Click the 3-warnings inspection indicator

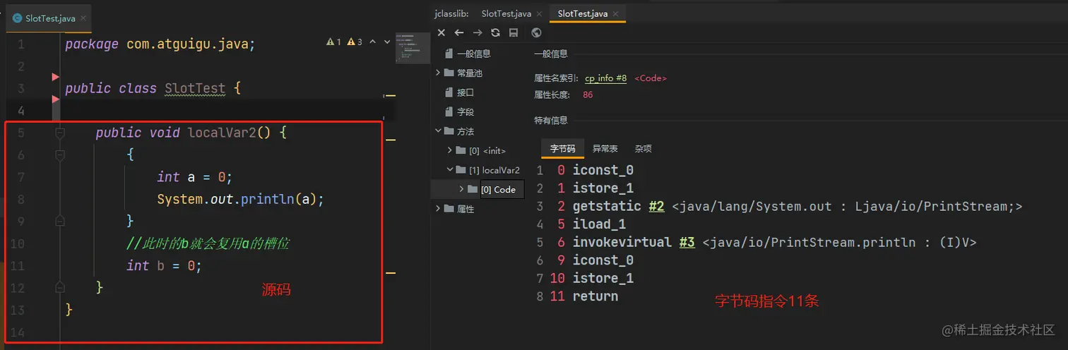[355, 42]
